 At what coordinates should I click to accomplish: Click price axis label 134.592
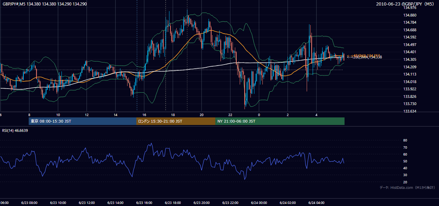tap(409, 37)
